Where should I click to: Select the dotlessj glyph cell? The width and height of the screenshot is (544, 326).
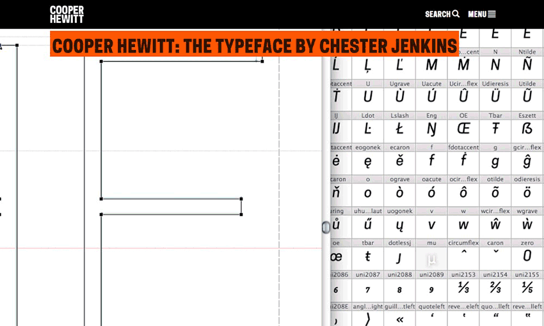tap(399, 256)
